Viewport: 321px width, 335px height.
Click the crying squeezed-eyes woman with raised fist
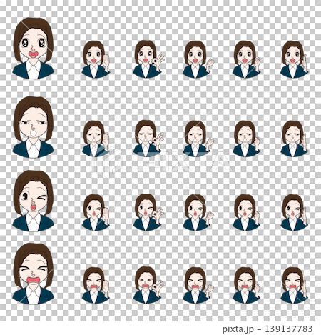pyautogui.click(x=198, y=285)
